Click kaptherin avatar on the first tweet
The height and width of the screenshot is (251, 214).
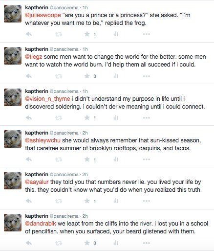(13, 14)
